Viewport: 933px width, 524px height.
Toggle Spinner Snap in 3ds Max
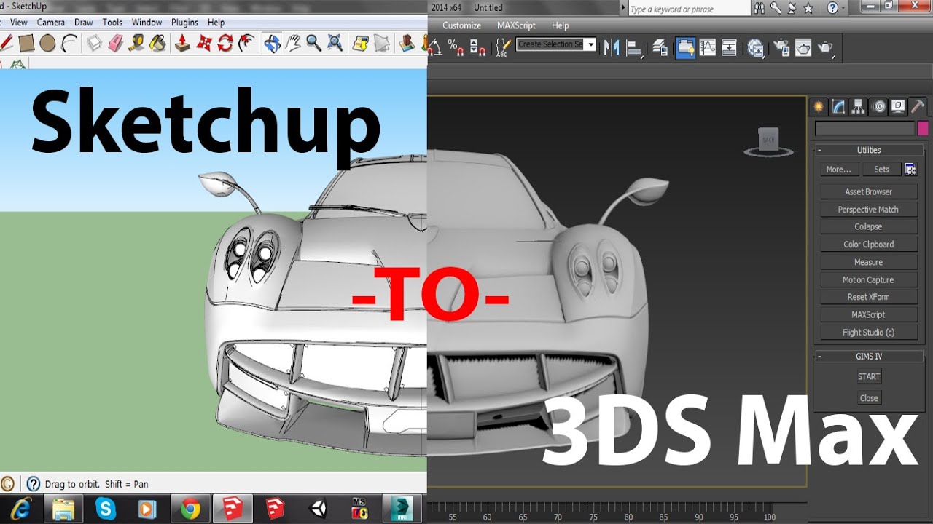pyautogui.click(x=478, y=48)
